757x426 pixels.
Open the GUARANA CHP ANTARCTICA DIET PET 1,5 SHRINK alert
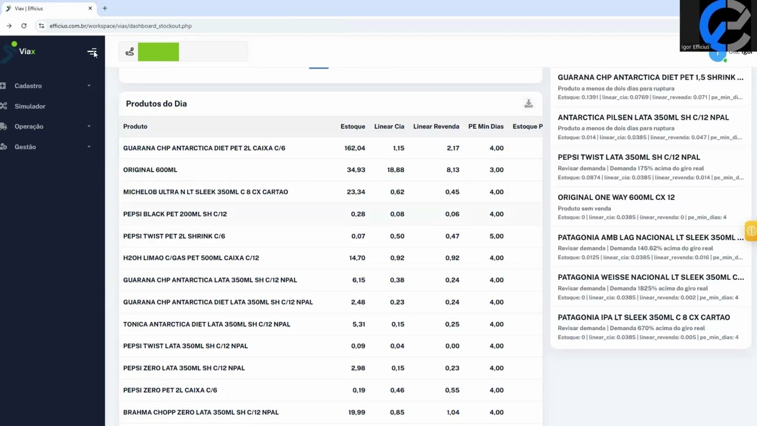click(651, 87)
